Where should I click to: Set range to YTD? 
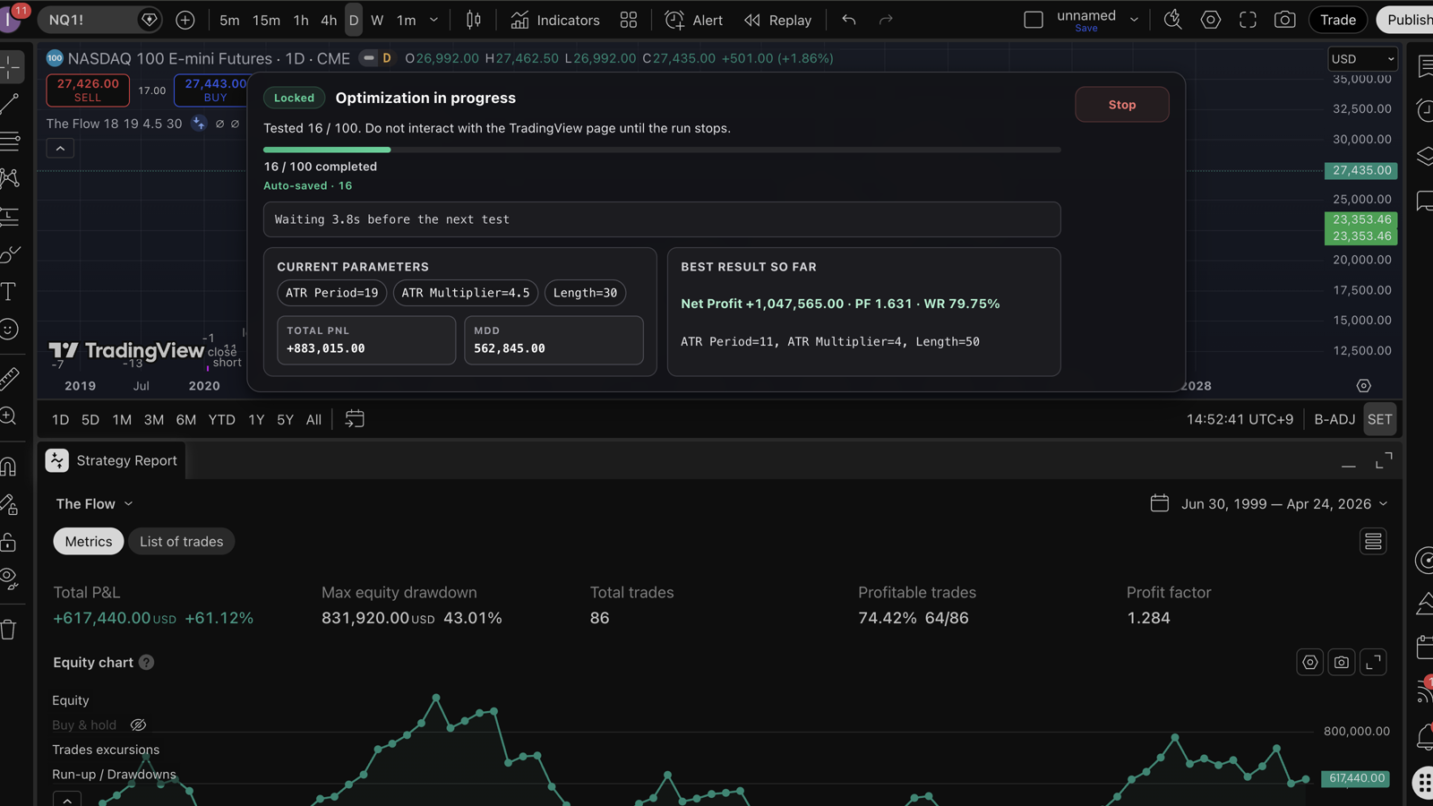point(221,419)
